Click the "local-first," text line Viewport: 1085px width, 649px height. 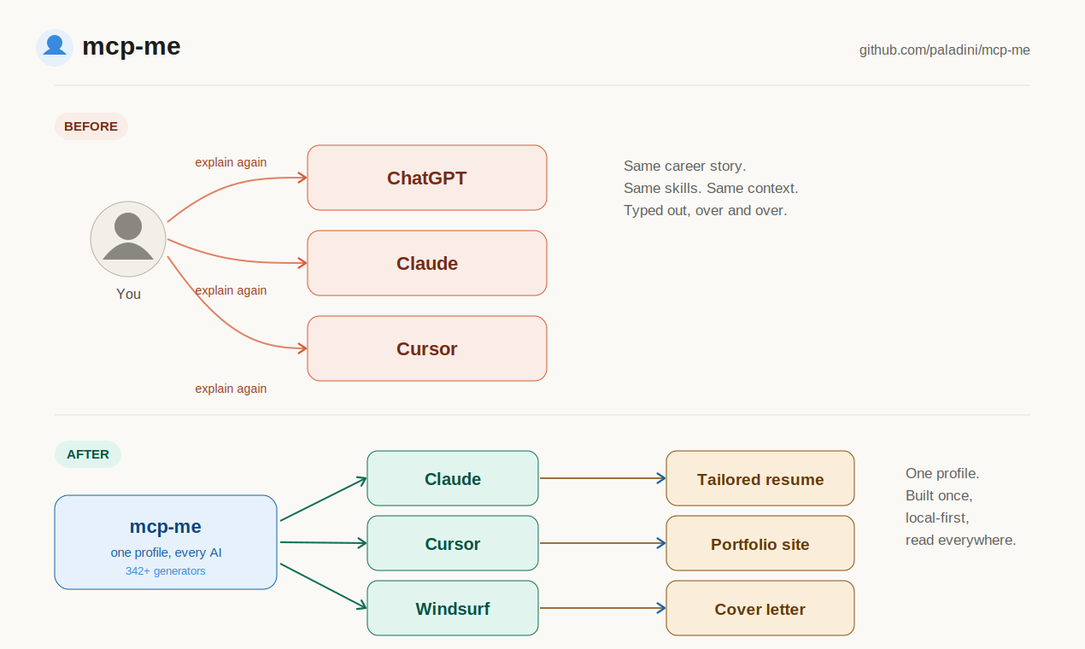[937, 517]
